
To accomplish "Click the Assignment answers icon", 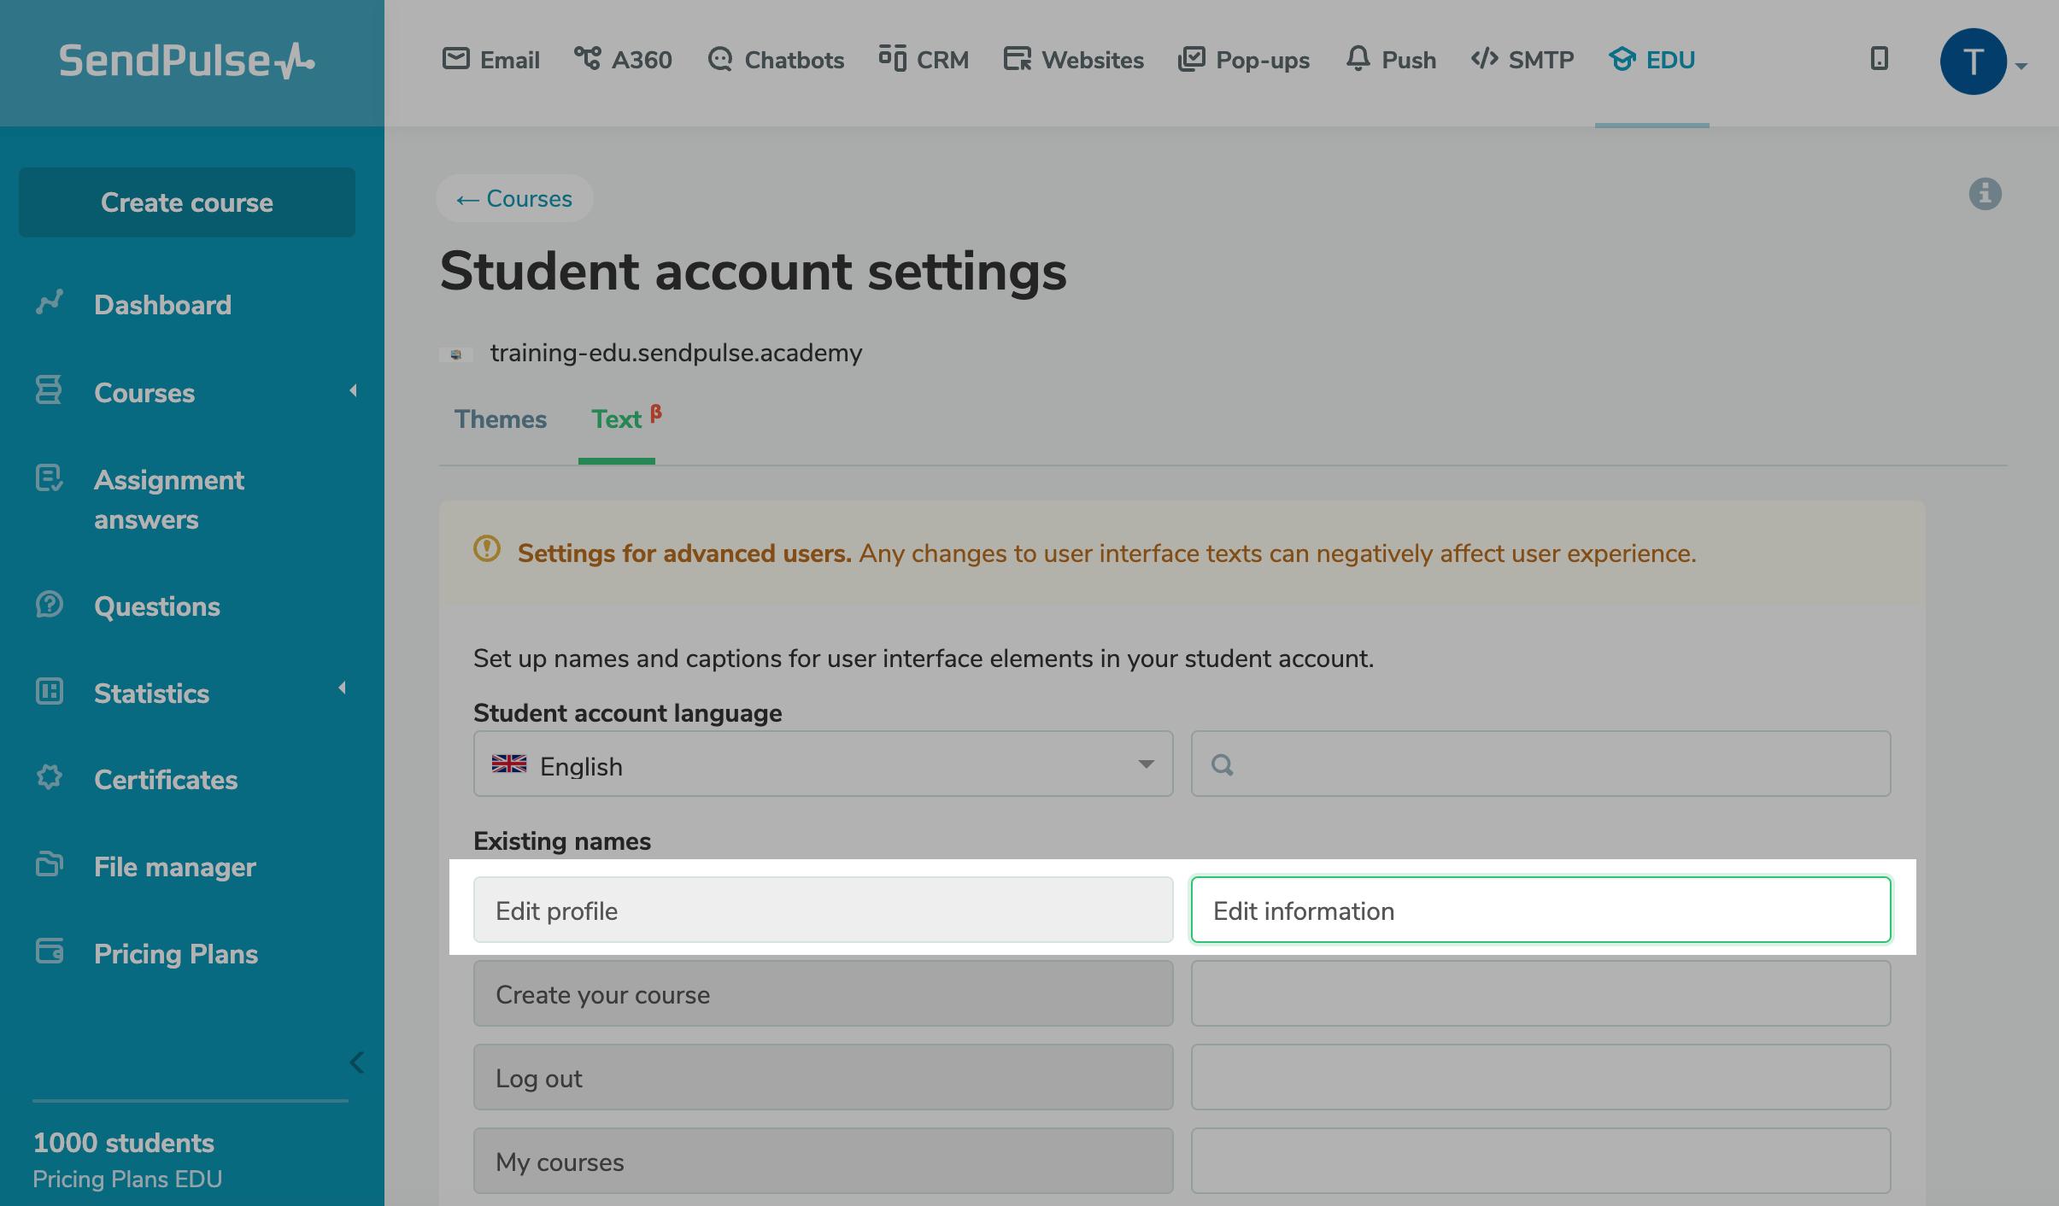I will [50, 478].
